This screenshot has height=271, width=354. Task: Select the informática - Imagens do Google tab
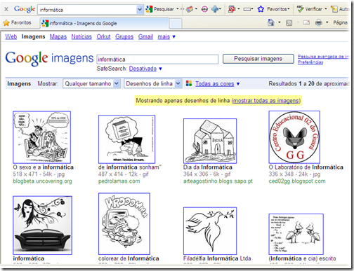tap(104, 23)
